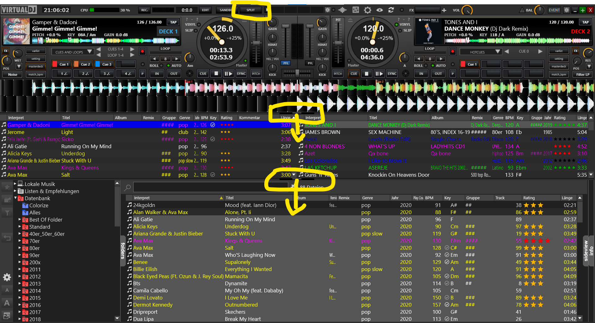Click the SPLIT button in top bar
This screenshot has height=323, width=595.
point(250,10)
